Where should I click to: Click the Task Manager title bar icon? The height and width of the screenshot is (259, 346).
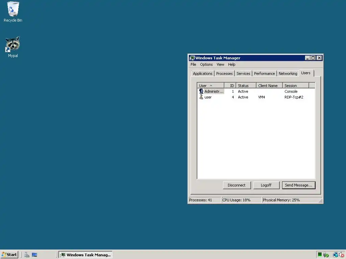coord(192,58)
